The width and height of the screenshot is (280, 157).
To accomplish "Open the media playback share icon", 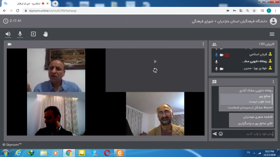I will point(33,34).
